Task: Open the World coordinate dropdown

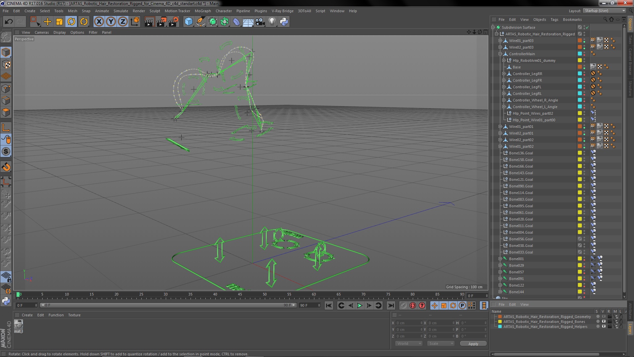Action: point(409,343)
